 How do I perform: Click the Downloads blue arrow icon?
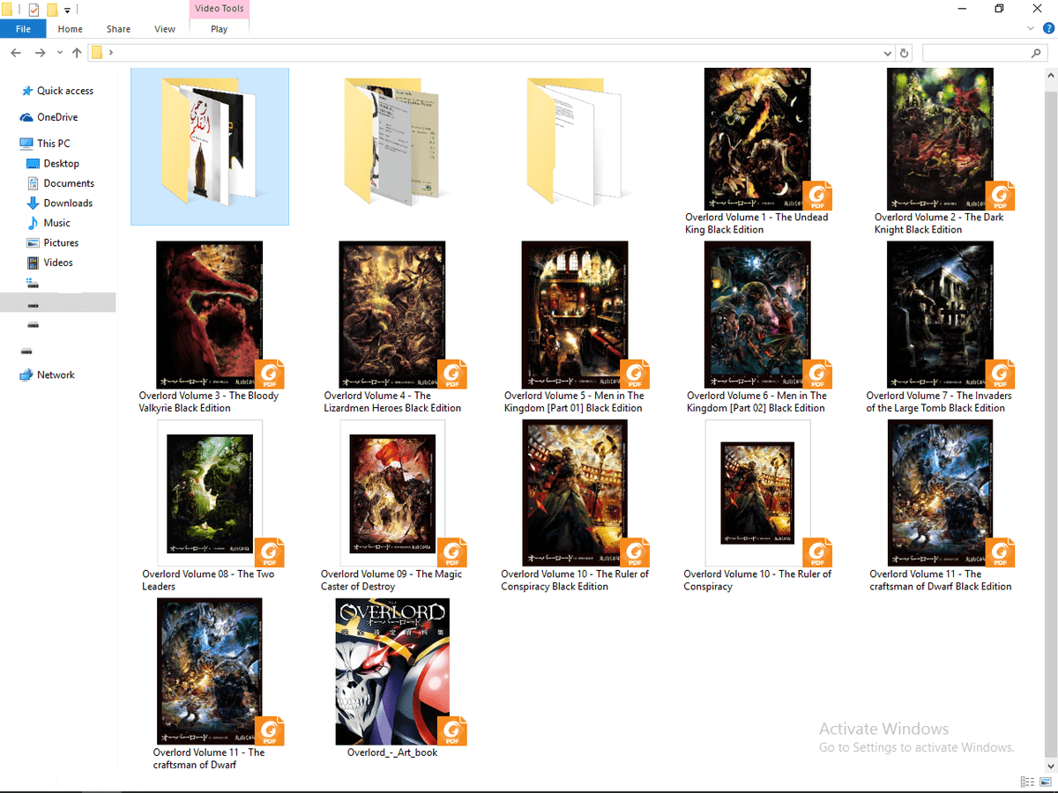pyautogui.click(x=34, y=203)
